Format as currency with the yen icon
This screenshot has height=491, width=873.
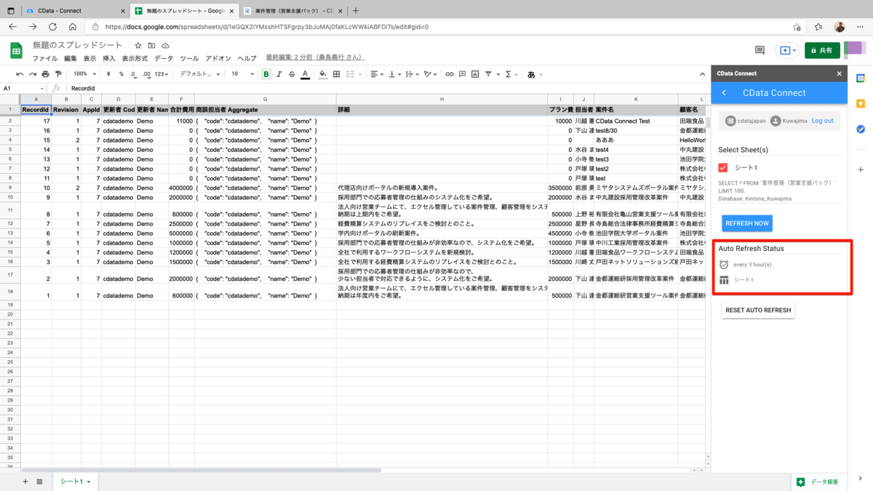pyautogui.click(x=108, y=74)
